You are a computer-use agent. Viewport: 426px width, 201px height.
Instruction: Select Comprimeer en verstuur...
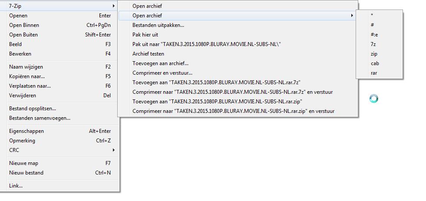point(238,73)
